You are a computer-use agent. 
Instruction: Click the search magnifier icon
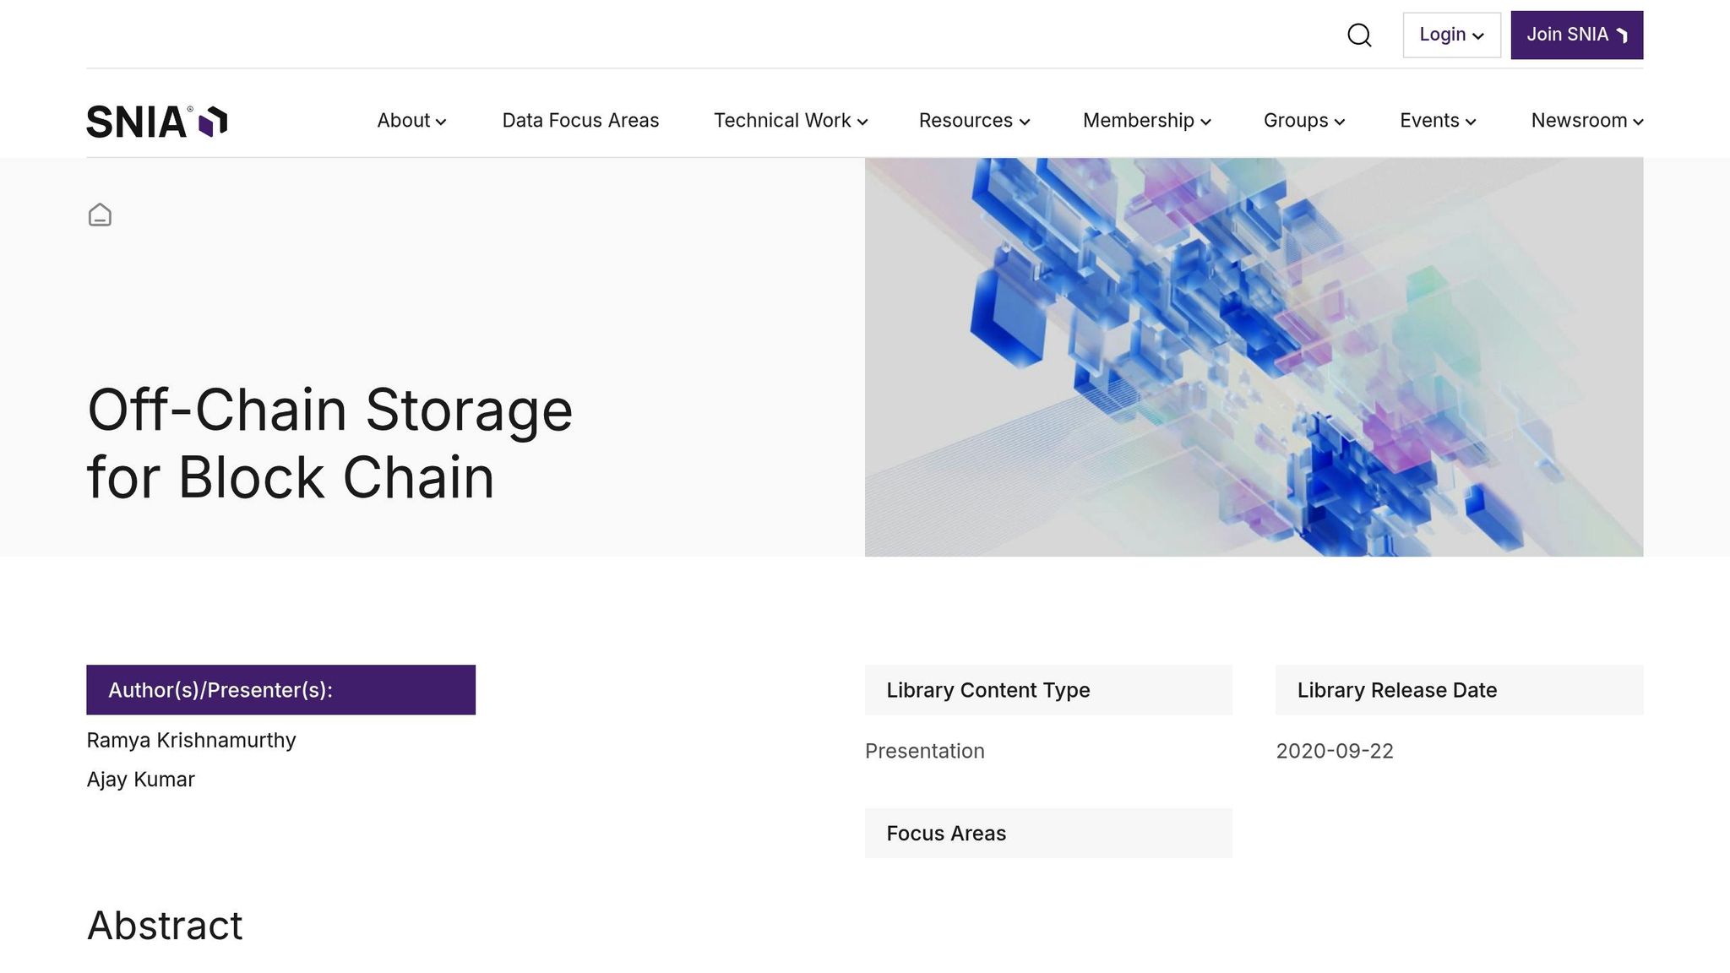(1359, 35)
